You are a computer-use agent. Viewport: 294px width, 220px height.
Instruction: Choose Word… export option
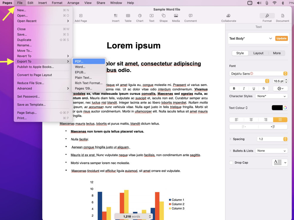pos(89,67)
